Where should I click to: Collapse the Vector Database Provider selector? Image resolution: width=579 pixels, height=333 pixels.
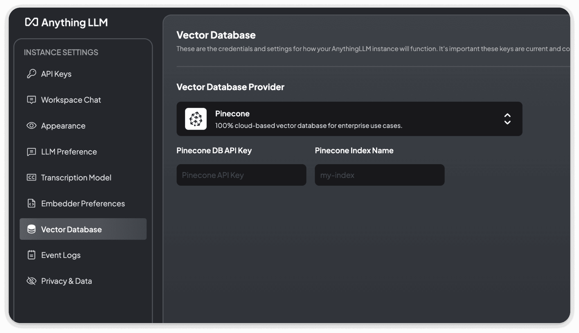click(507, 119)
